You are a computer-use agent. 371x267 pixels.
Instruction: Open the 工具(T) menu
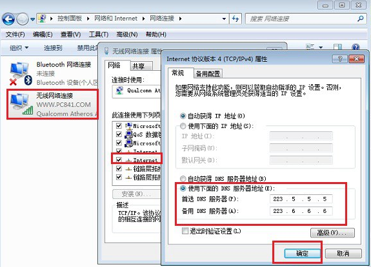click(x=99, y=35)
